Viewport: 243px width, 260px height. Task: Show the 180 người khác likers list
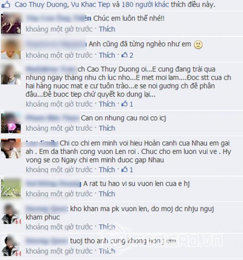coord(145,5)
